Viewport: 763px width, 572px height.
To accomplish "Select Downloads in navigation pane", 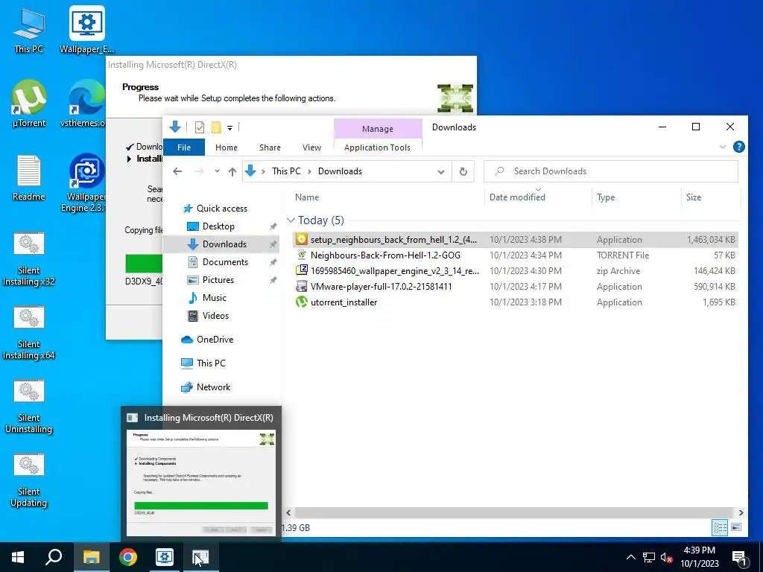I will (221, 244).
